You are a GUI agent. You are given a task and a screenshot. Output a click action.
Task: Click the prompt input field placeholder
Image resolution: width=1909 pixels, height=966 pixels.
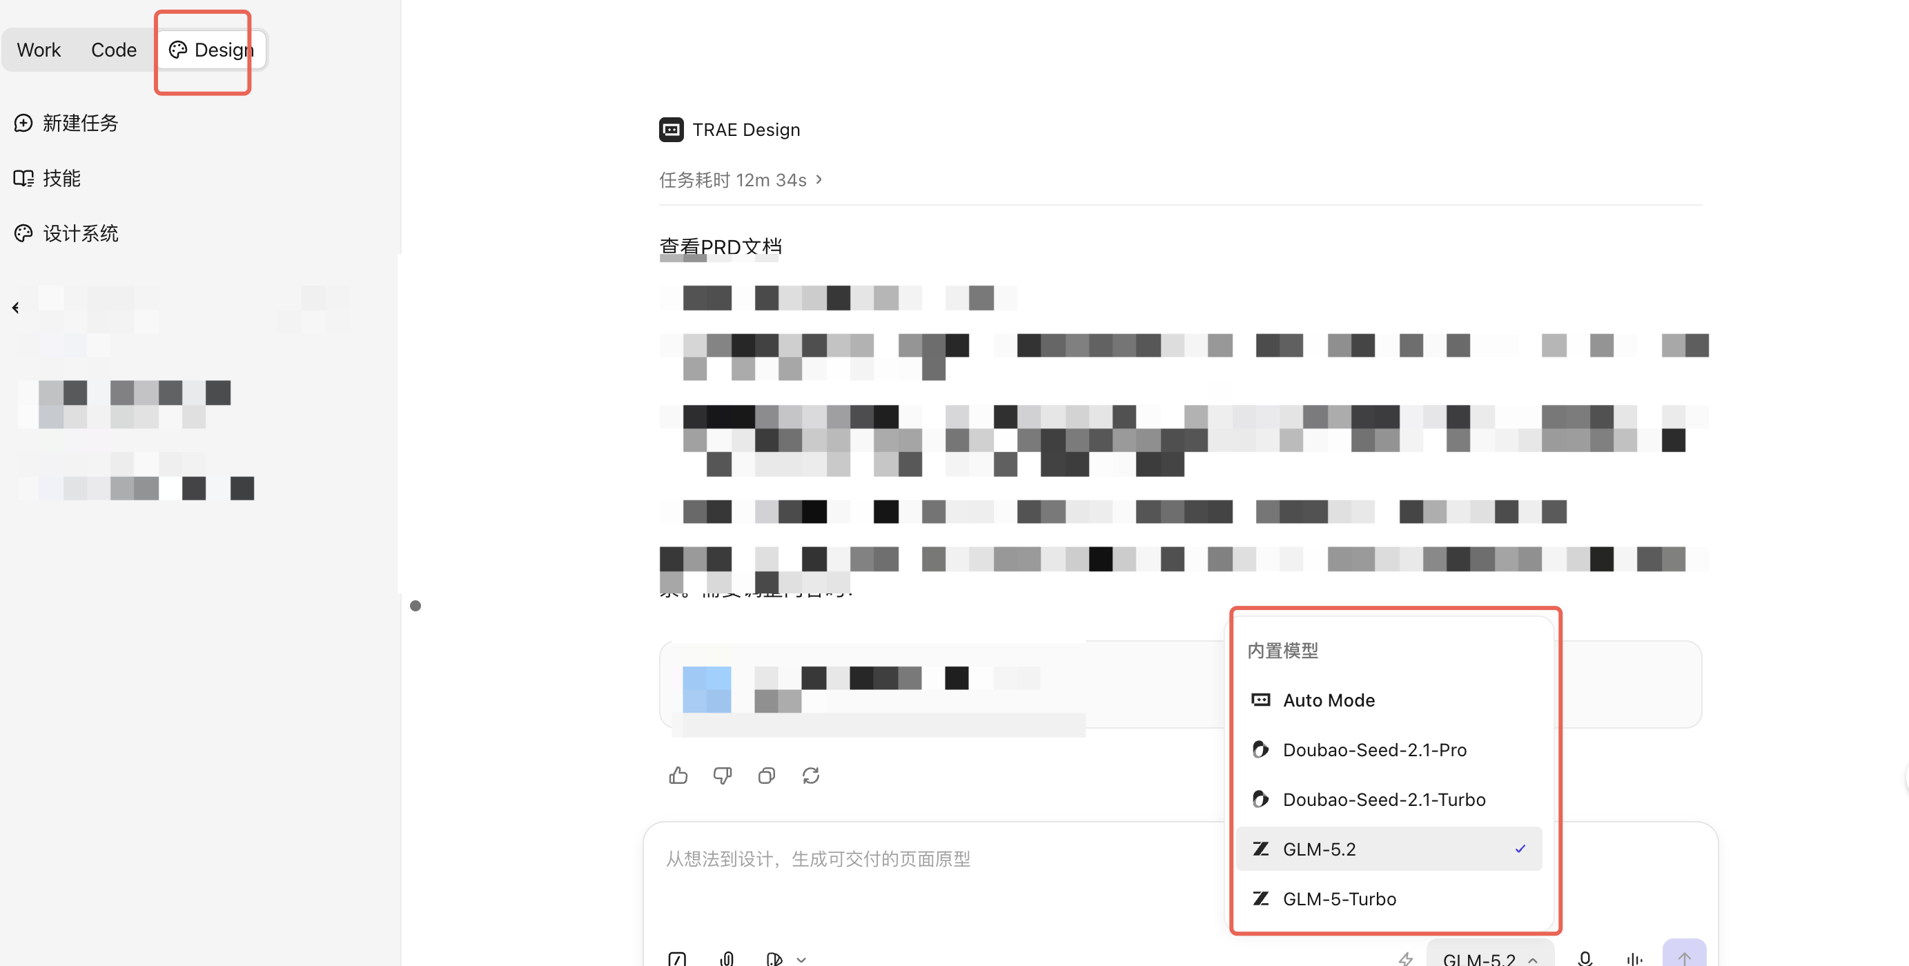(818, 859)
